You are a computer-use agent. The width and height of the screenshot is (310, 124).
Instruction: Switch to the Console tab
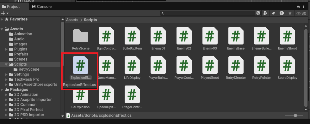(x=42, y=7)
